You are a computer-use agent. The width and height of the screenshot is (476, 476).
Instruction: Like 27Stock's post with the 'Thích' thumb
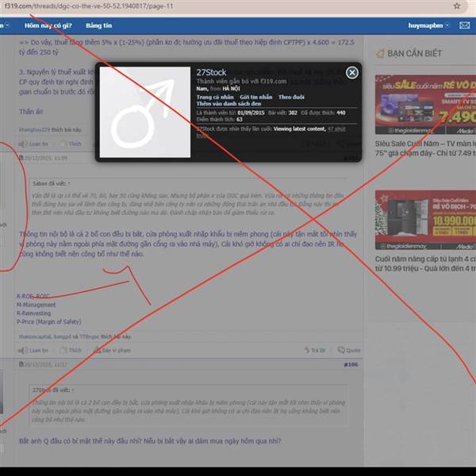pyautogui.click(x=71, y=351)
